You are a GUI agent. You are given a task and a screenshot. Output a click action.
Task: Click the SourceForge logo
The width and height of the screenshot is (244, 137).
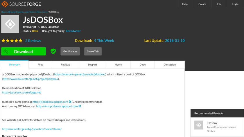click(x=21, y=4)
